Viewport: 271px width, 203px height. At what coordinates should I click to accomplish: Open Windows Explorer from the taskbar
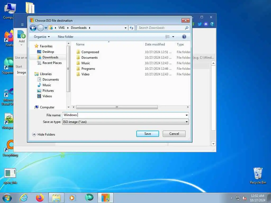[56, 198]
